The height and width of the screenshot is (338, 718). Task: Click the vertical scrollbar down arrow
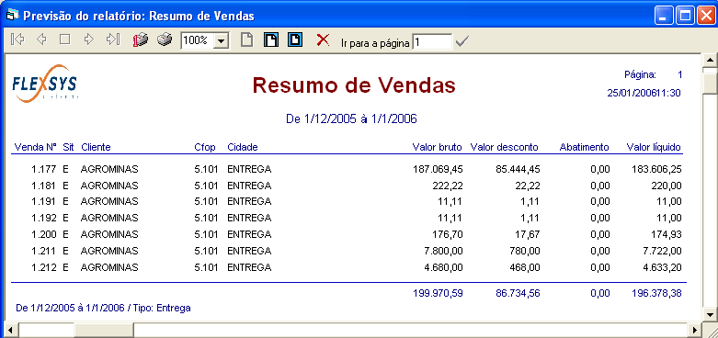pos(711,315)
